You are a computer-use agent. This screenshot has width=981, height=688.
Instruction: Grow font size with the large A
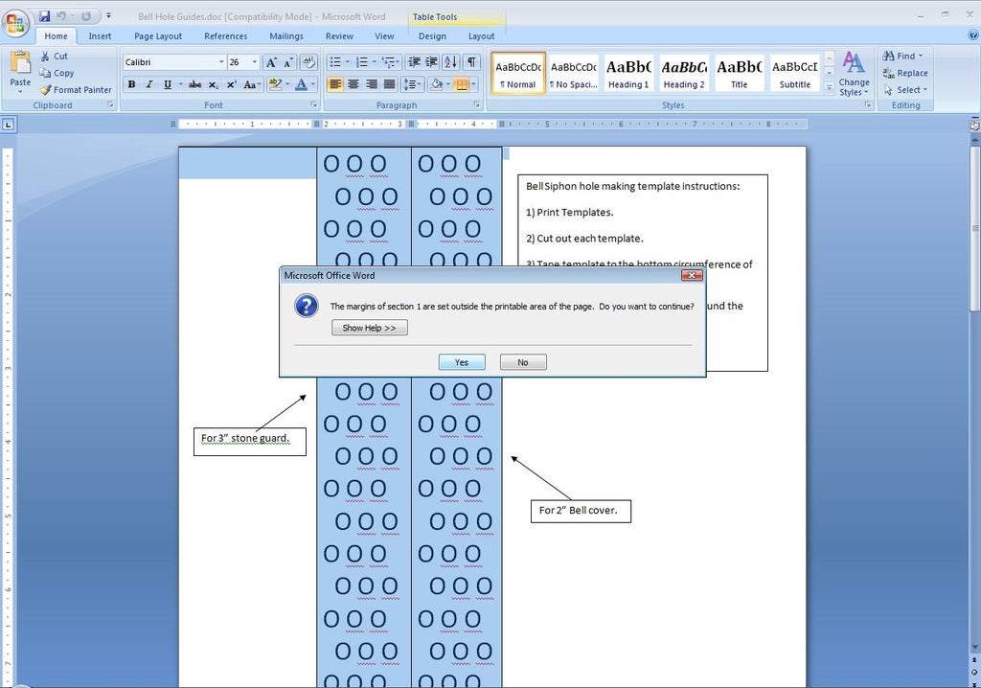[x=271, y=62]
